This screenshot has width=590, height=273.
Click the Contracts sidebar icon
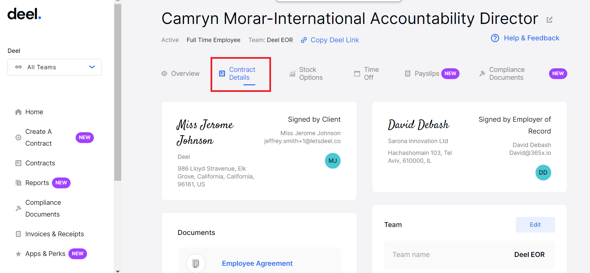point(18,163)
